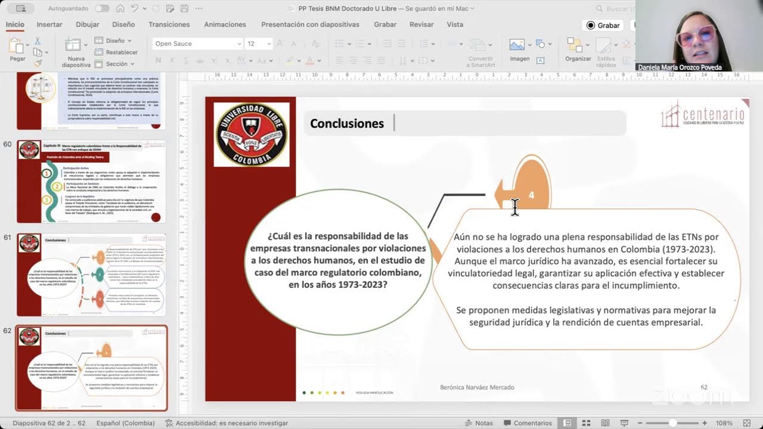Open the Animaciones ribbon tab
Screen dimensions: 763x429
tap(225, 24)
